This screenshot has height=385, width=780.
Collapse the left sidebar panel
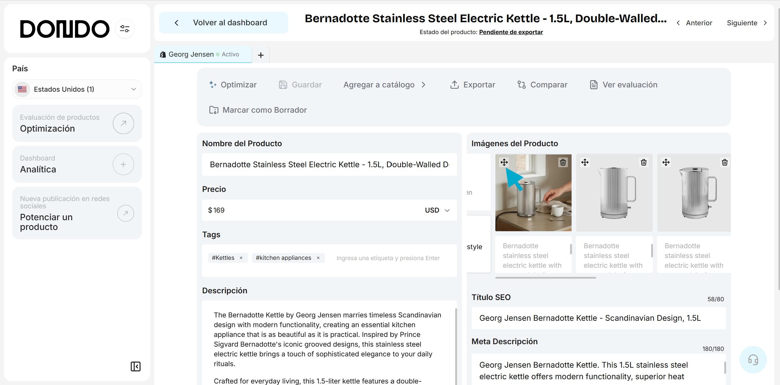click(x=136, y=366)
